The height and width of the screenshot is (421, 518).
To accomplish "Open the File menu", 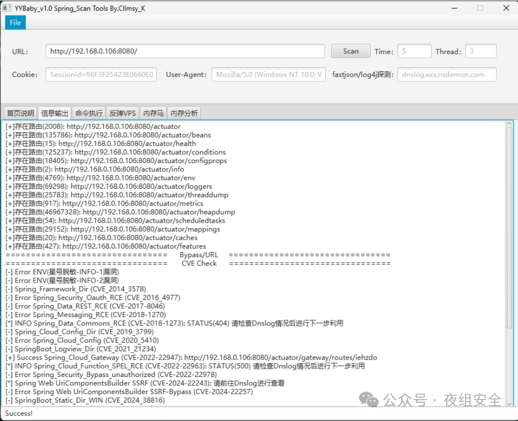I will tap(15, 23).
